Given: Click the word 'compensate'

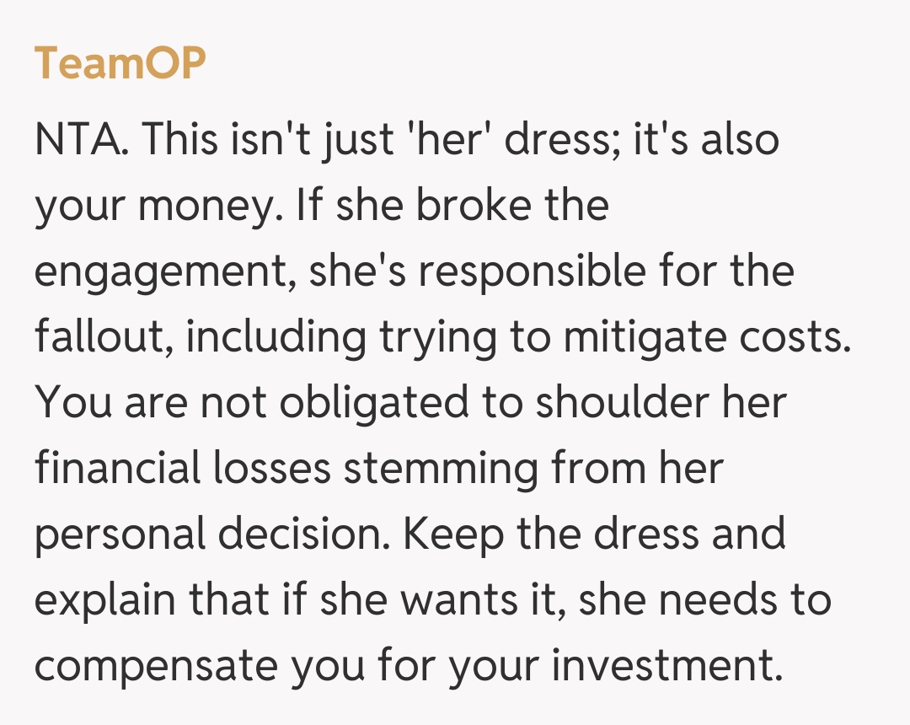Looking at the screenshot, I should tap(155, 666).
